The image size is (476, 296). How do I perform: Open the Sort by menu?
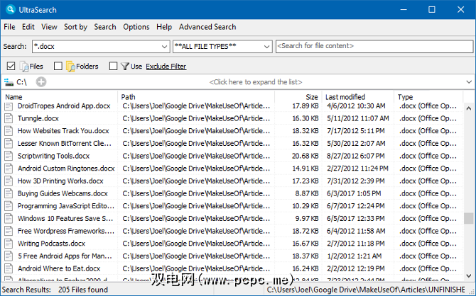click(75, 27)
